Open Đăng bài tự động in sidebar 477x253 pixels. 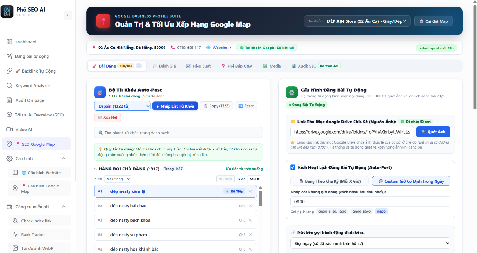36,56
